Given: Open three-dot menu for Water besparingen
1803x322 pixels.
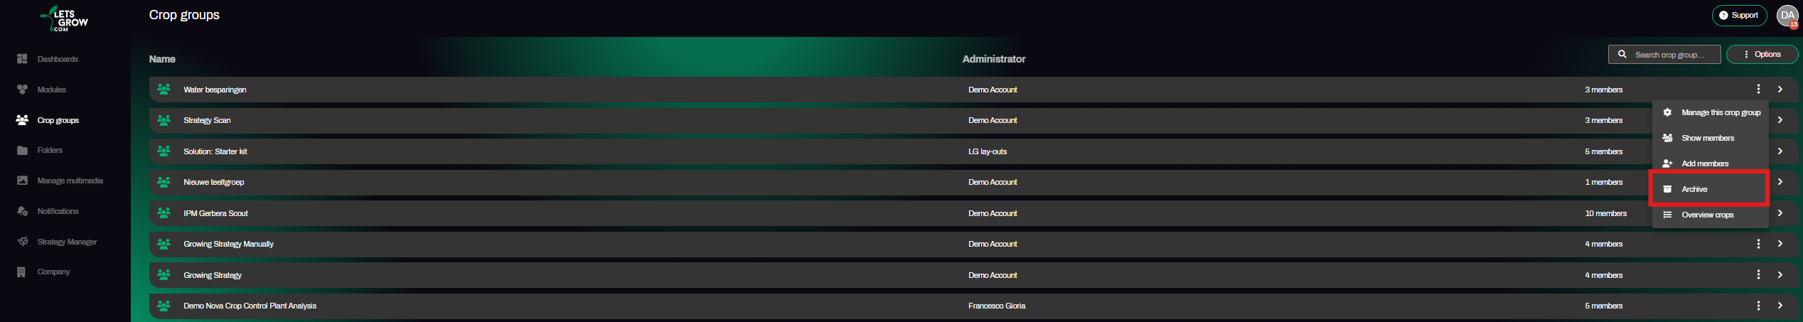Looking at the screenshot, I should [1758, 89].
